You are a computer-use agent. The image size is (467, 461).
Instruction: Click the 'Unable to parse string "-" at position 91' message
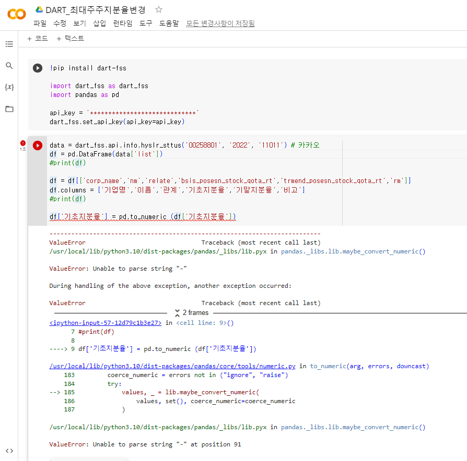167,444
